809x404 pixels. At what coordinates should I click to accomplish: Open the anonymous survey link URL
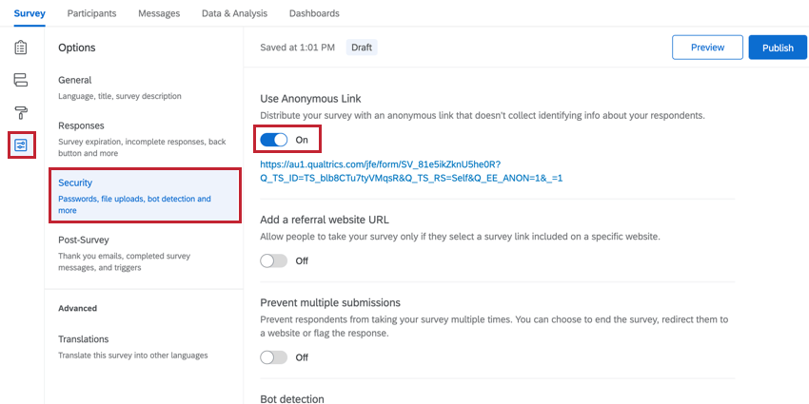pyautogui.click(x=411, y=170)
